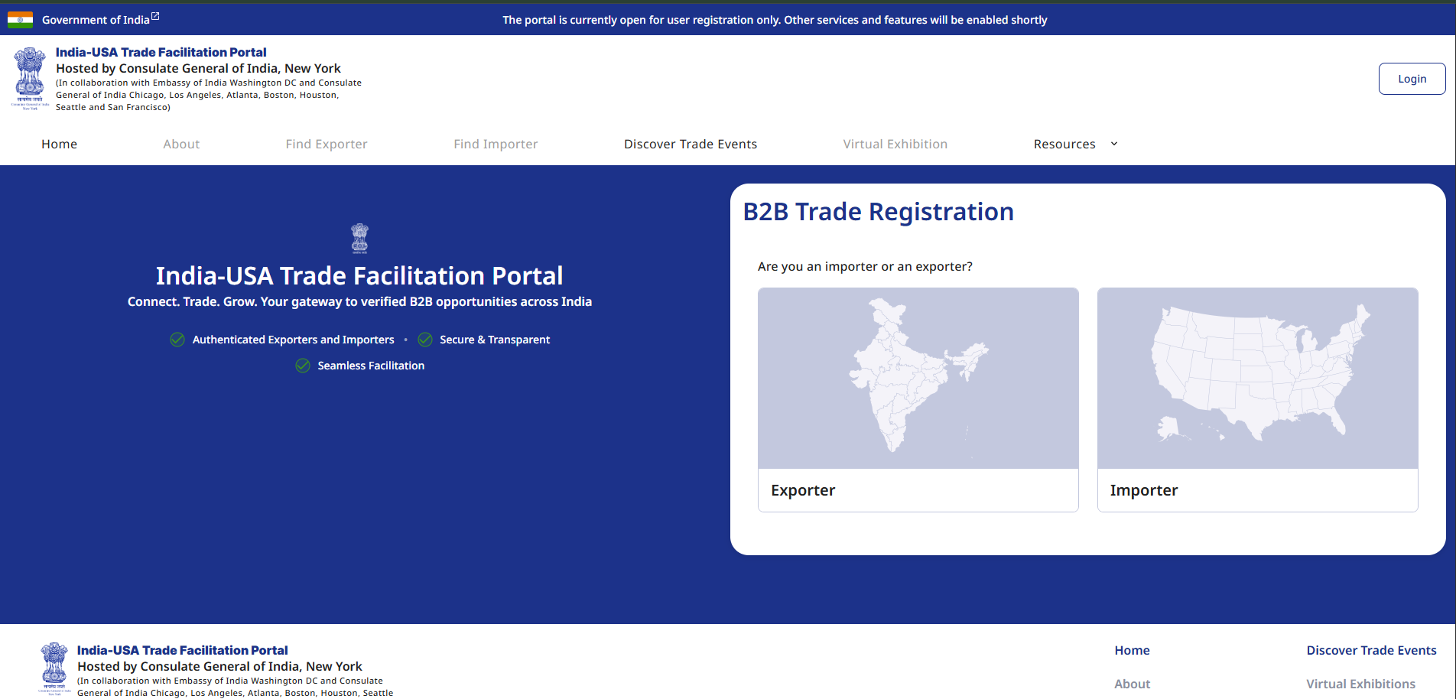Screen dimensions: 1456x699
Task: Choose the Exporter card with India map
Action: coord(918,399)
